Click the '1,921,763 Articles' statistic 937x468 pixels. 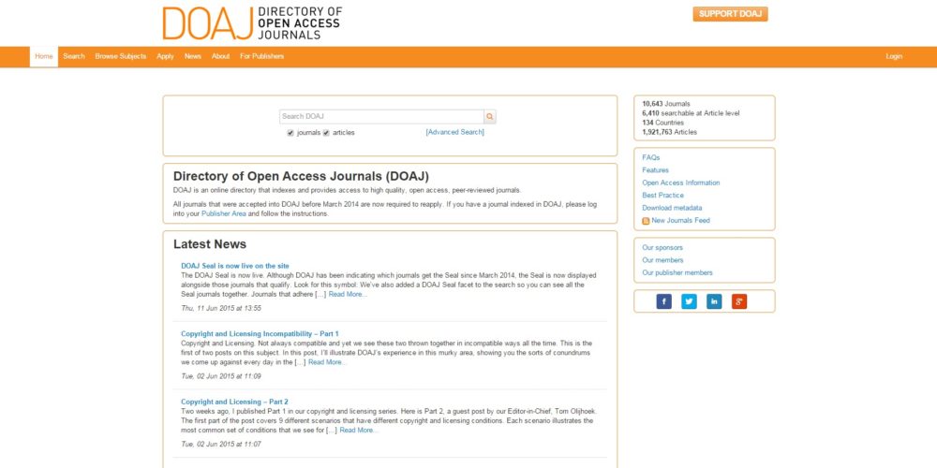(x=669, y=133)
